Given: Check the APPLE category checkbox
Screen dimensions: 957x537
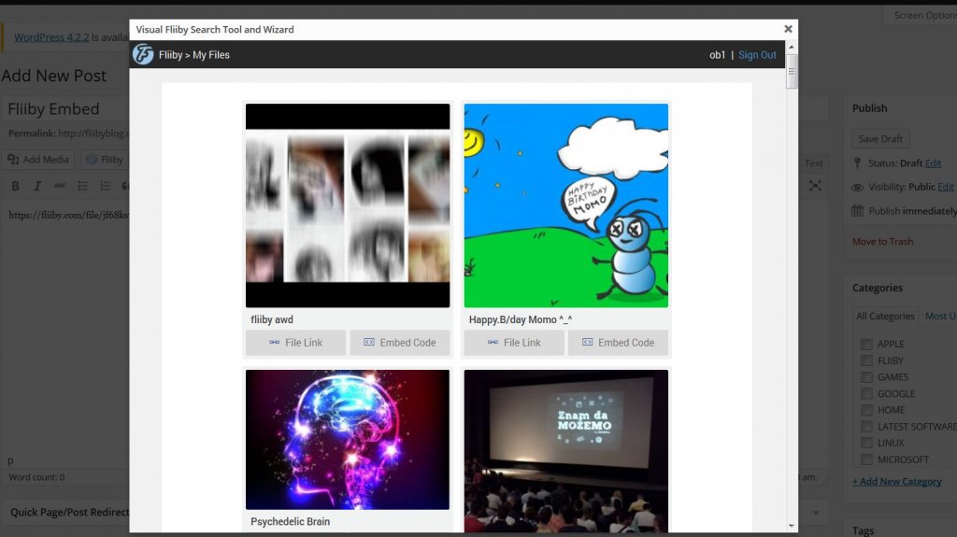Looking at the screenshot, I should coord(866,344).
